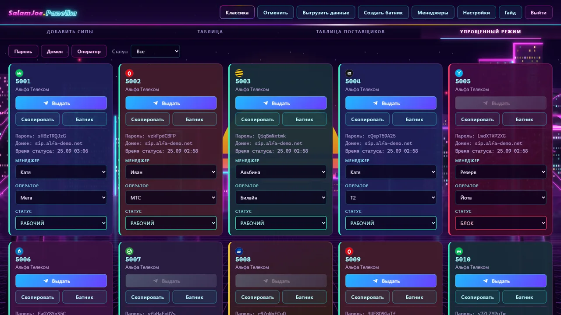Log out with the Выйти button

click(x=539, y=12)
